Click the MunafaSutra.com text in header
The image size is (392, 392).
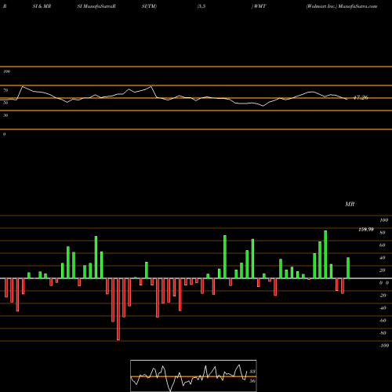(x=358, y=6)
